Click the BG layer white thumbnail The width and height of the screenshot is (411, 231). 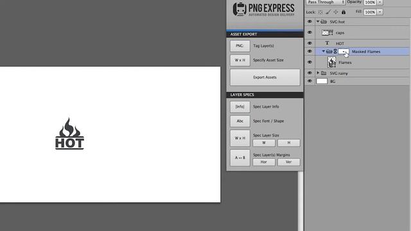click(x=322, y=81)
